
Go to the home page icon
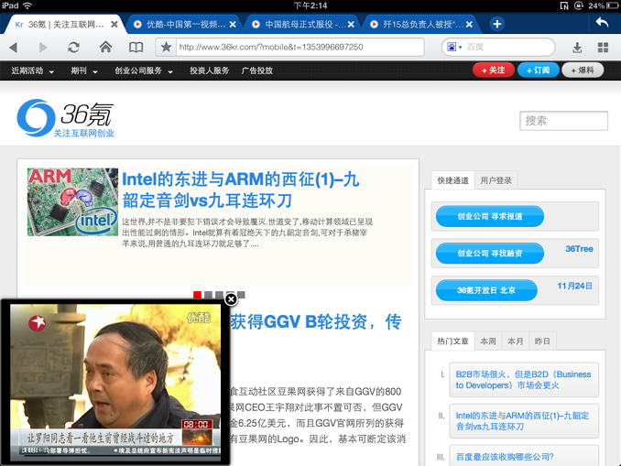[105, 47]
